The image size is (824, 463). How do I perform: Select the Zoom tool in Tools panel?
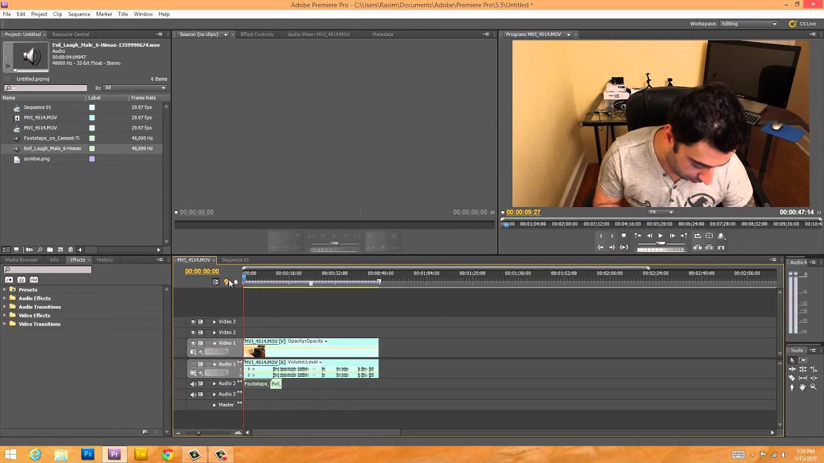(x=813, y=387)
